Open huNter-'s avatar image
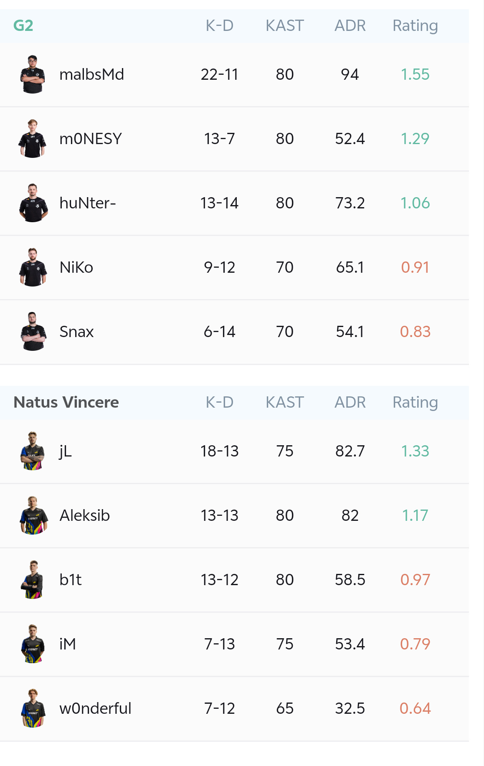484x766 pixels. (33, 203)
